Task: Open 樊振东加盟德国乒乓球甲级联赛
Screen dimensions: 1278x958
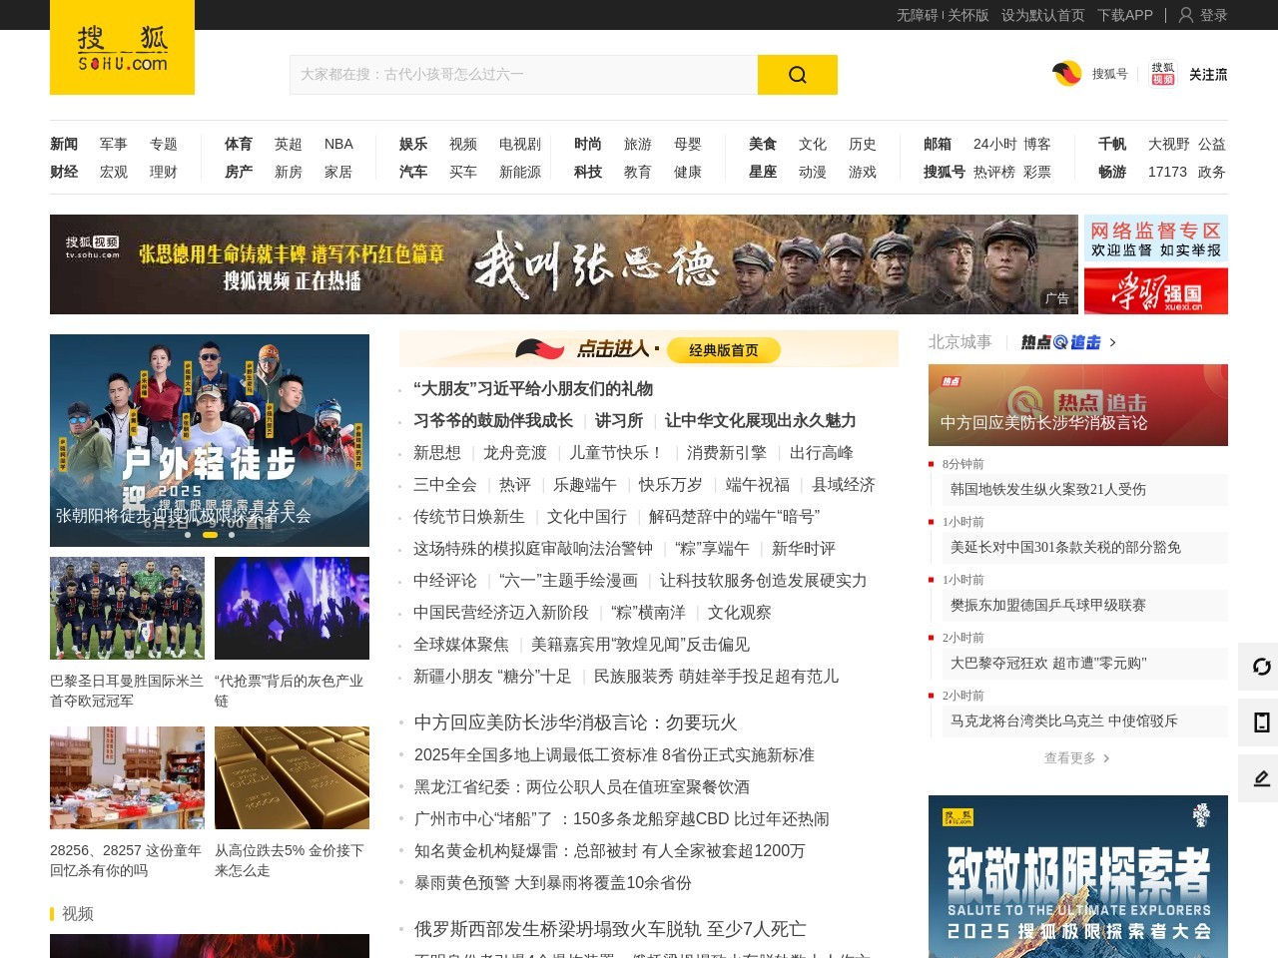Action: click(1048, 606)
